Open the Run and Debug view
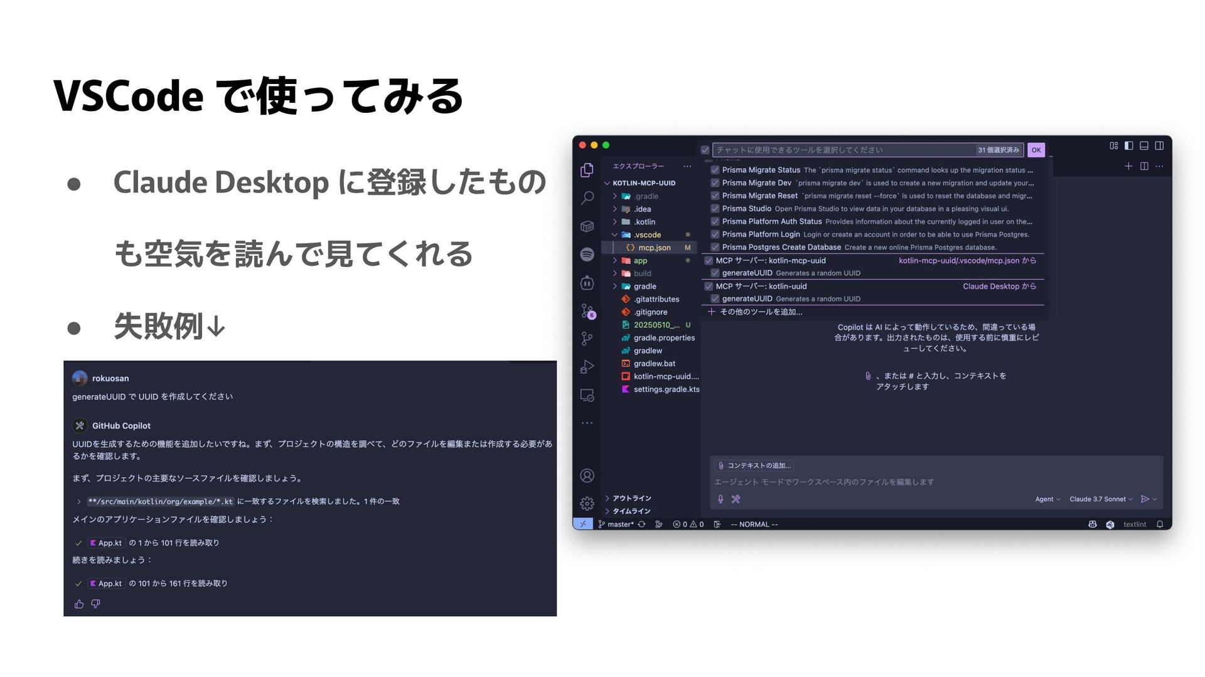This screenshot has width=1205, height=677. pos(587,367)
